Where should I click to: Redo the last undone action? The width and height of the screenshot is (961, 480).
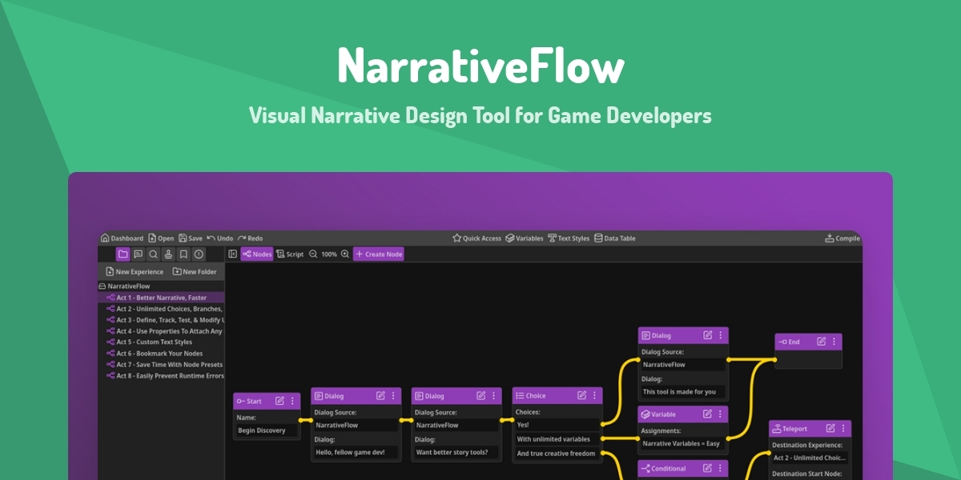pos(250,238)
